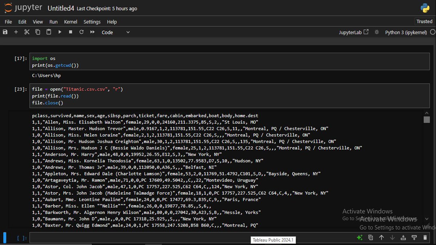Screen dimensions: 436x245
Task: Click the green sparkle AI icon in cell toolbar
Action: click(360, 238)
